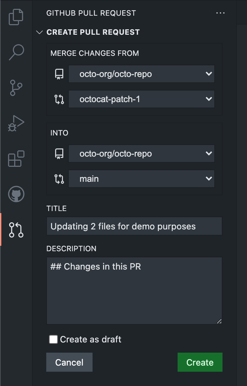Screen dimensions: 247x386
Task: Select the Search icon in the activity bar
Action: point(16,52)
